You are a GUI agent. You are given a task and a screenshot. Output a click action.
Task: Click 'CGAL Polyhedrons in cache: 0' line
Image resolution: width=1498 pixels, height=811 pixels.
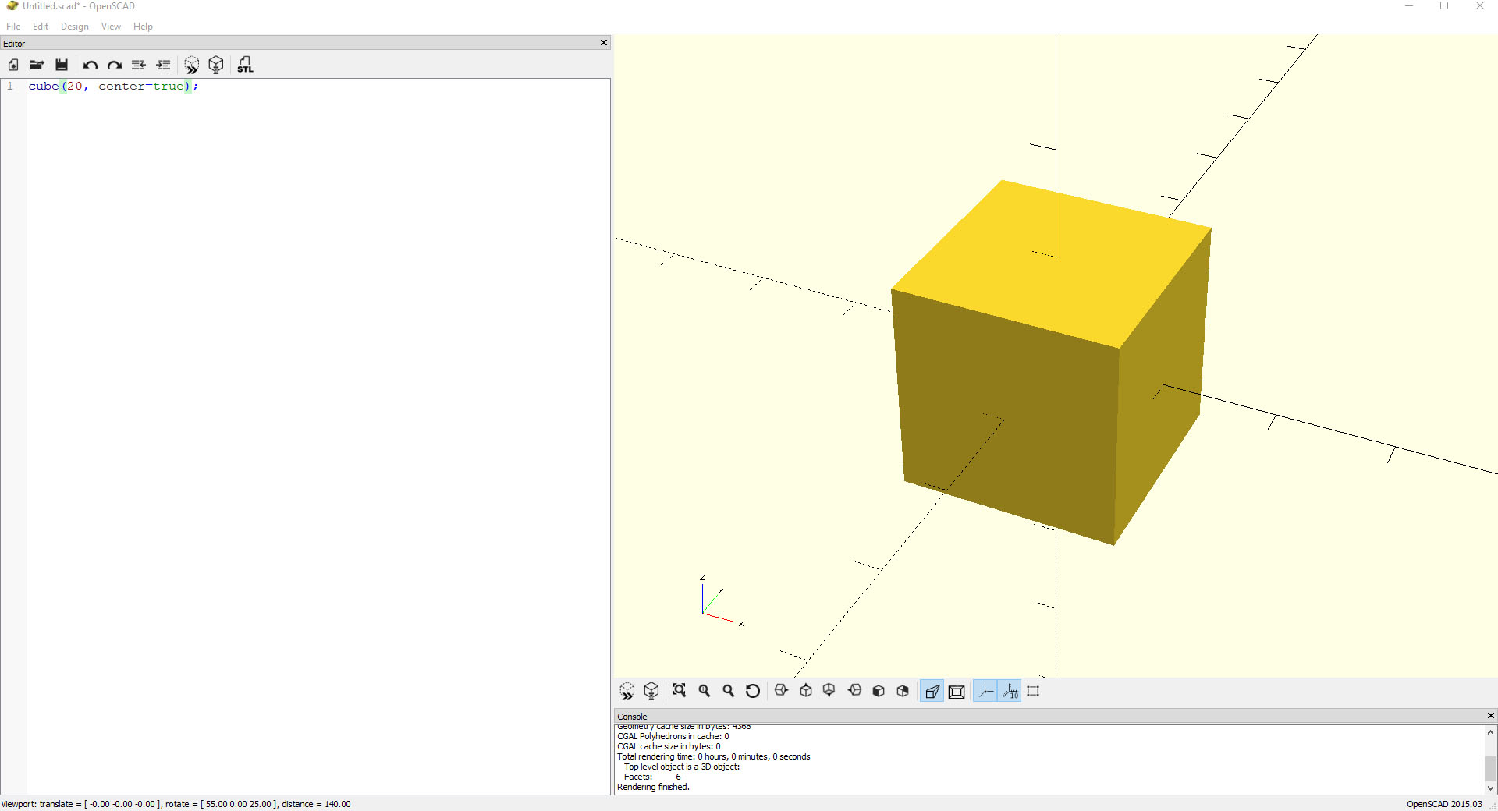[673, 736]
